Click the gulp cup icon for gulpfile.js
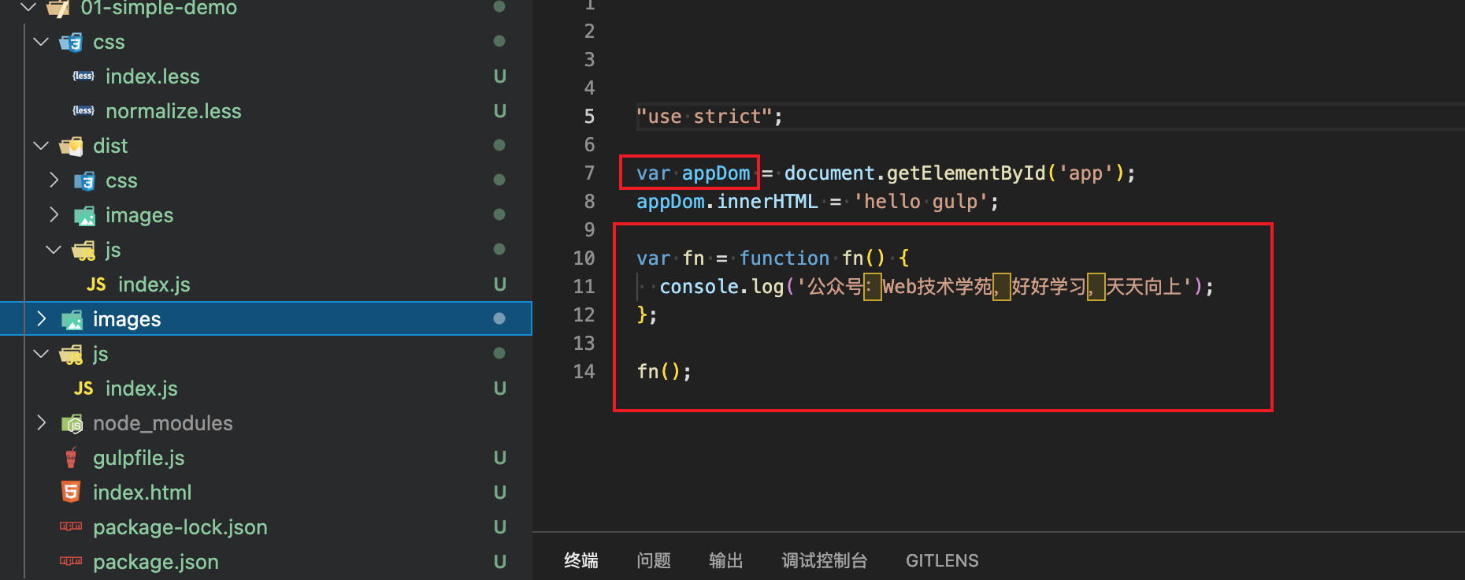 (x=71, y=458)
